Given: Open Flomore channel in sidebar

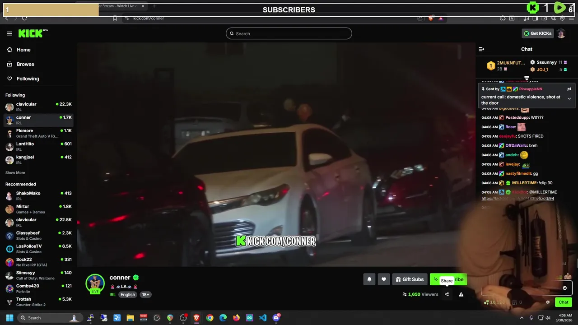Looking at the screenshot, I should click(x=38, y=133).
